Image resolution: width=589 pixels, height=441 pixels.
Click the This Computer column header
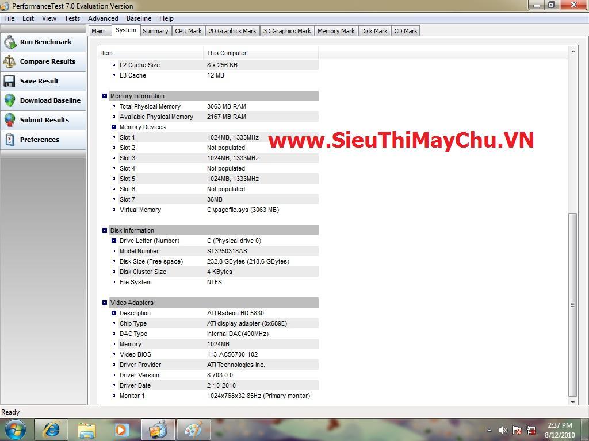(261, 53)
